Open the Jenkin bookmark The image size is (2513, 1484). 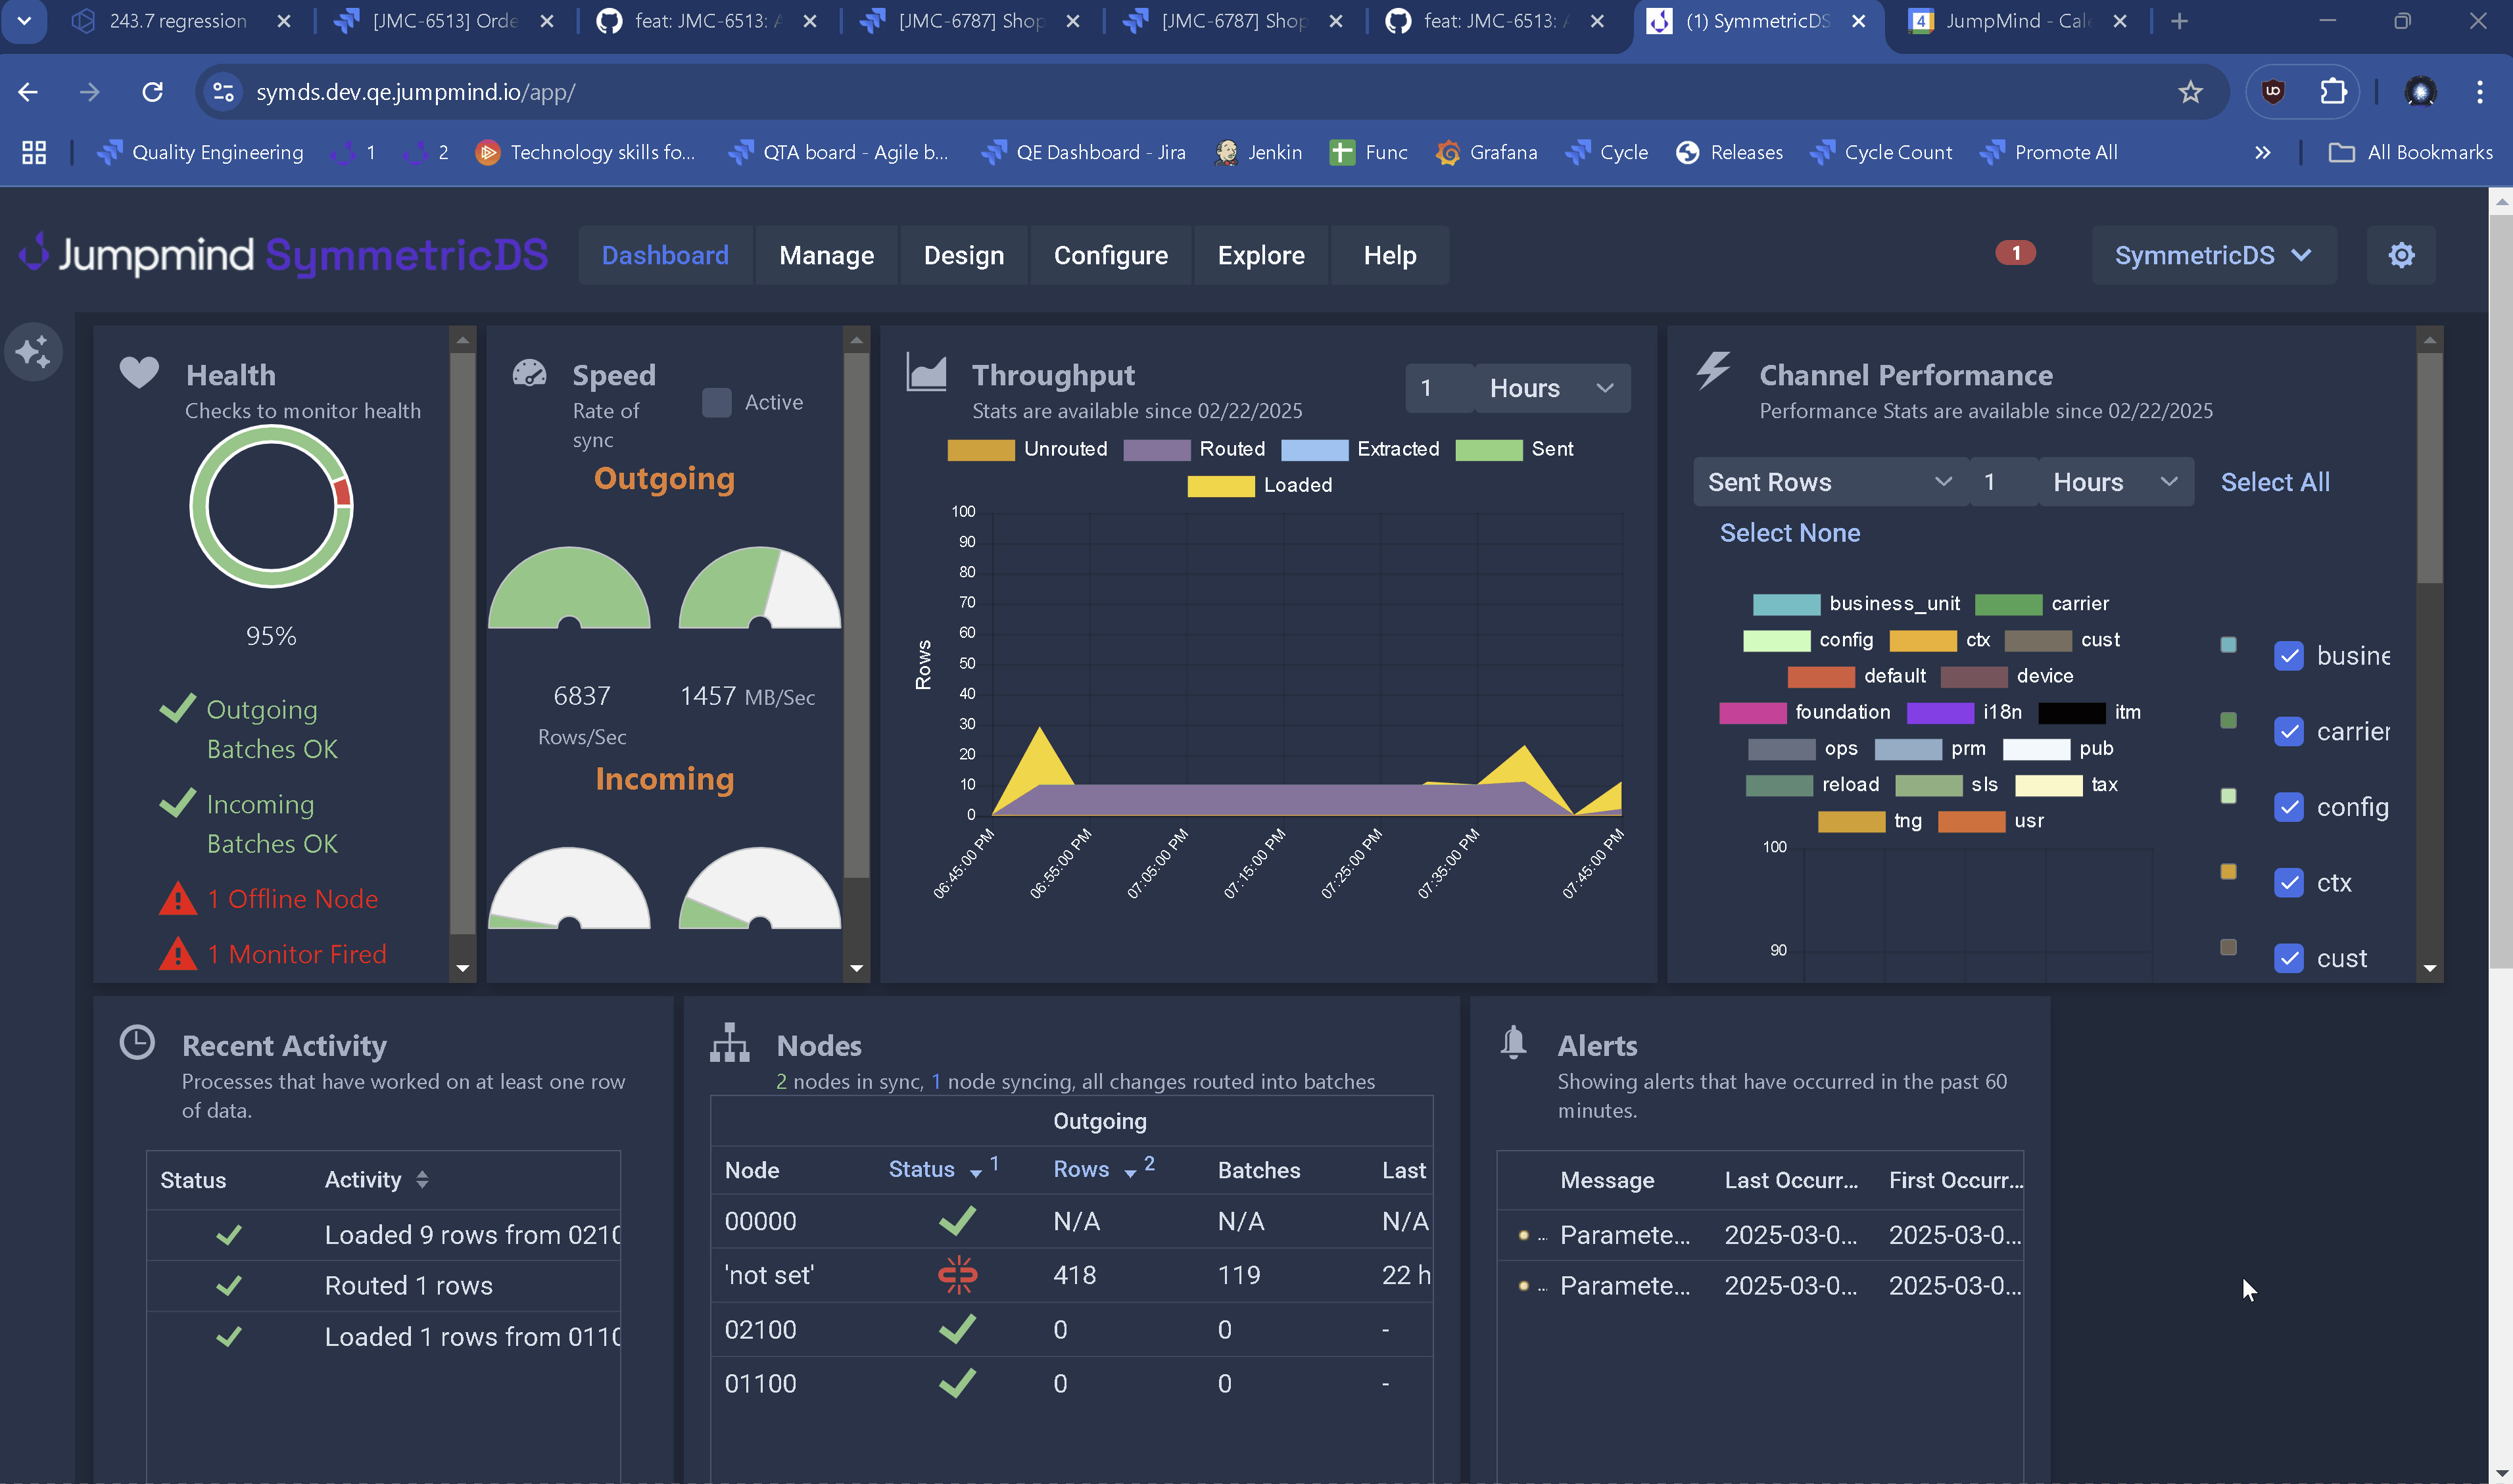(1259, 152)
